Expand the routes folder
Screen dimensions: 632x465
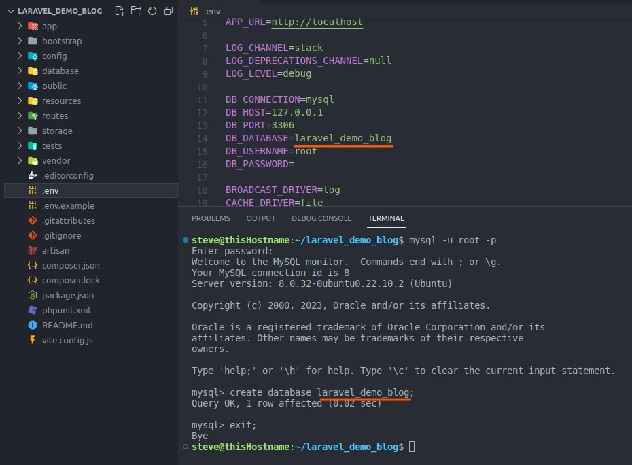(x=54, y=116)
